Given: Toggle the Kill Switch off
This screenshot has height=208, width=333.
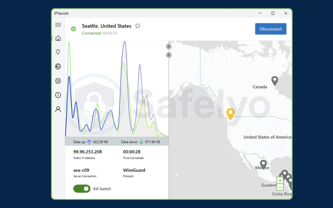Looking at the screenshot, I should 82,189.
